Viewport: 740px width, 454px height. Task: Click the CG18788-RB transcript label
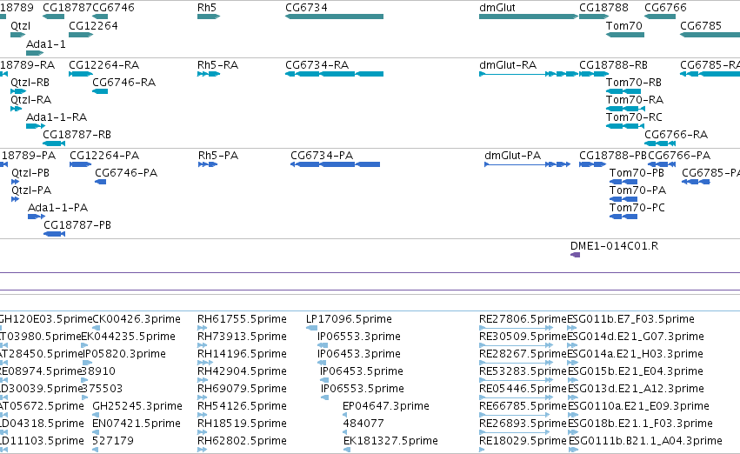(x=614, y=65)
